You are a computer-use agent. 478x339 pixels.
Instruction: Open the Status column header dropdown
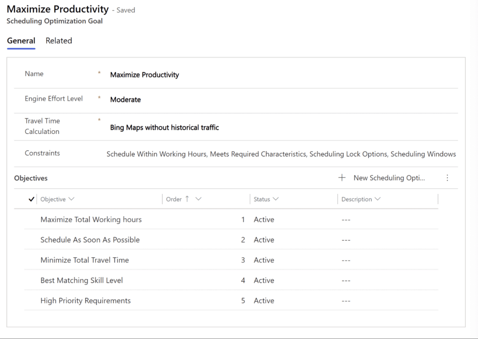point(276,199)
